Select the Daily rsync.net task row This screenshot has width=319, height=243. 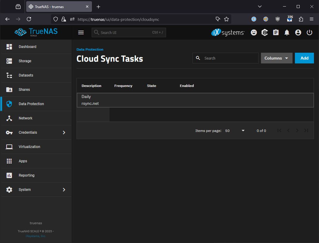195,100
